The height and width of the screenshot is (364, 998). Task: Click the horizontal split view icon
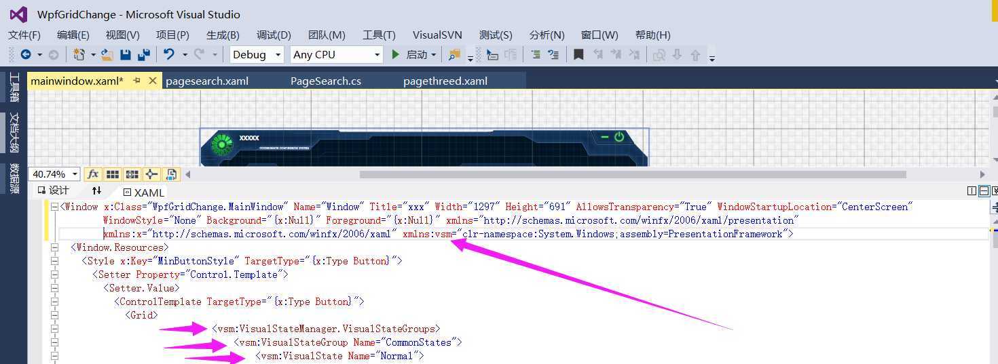(984, 192)
